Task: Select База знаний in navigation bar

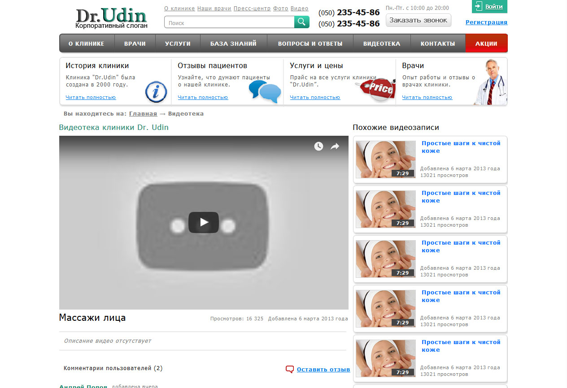Action: (233, 43)
